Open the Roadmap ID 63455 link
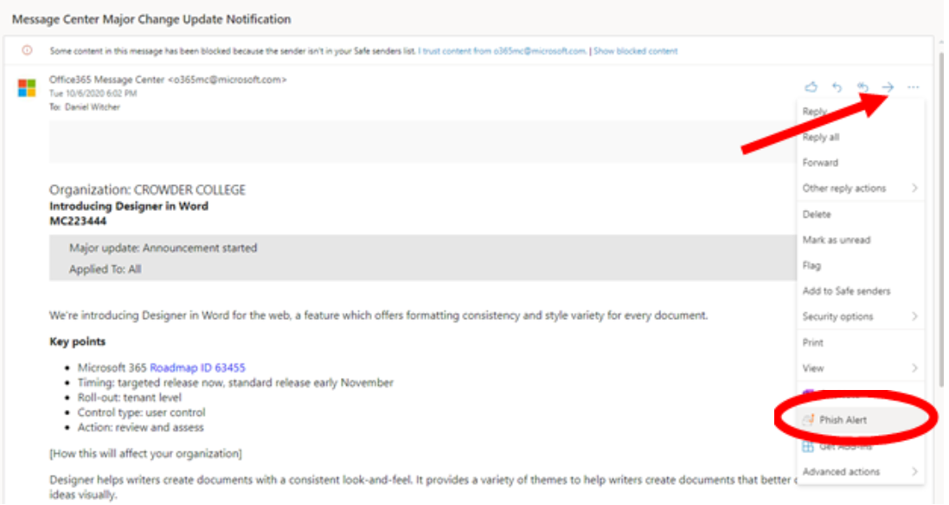The width and height of the screenshot is (949, 505). tap(197, 368)
